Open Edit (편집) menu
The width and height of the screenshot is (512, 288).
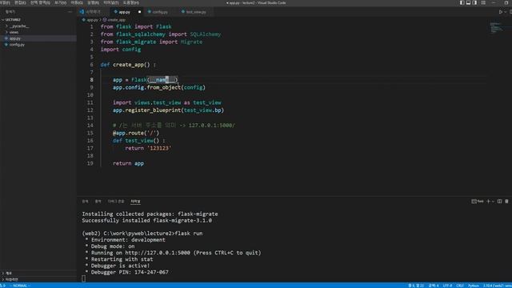tap(20, 2)
